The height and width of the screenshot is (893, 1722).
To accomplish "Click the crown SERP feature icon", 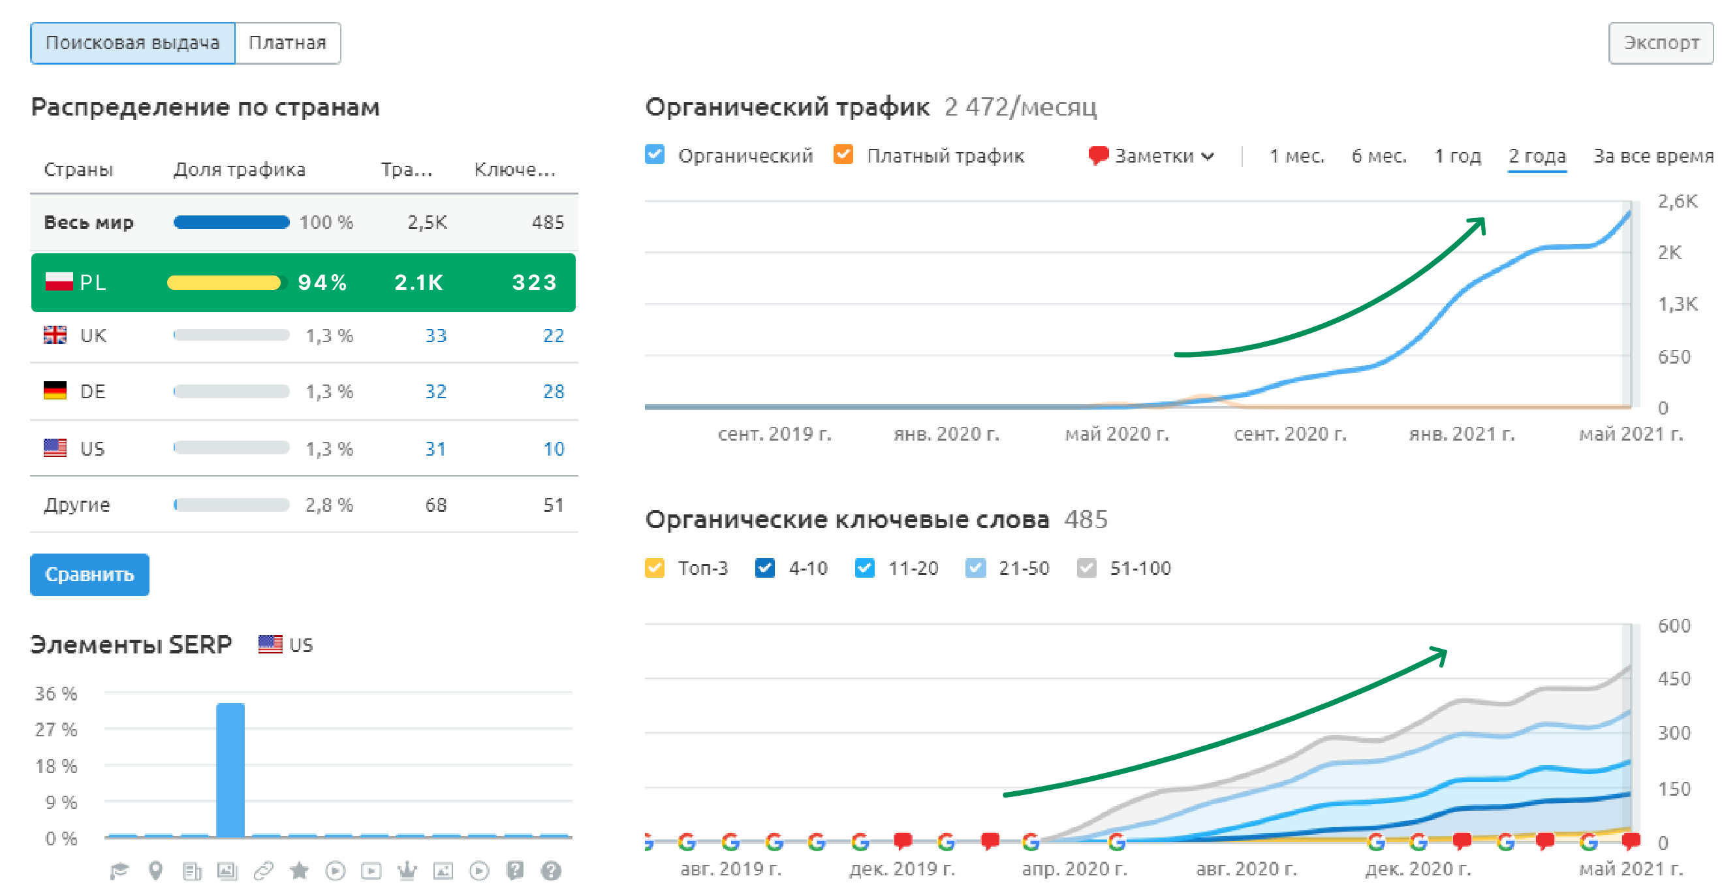I will tap(407, 870).
